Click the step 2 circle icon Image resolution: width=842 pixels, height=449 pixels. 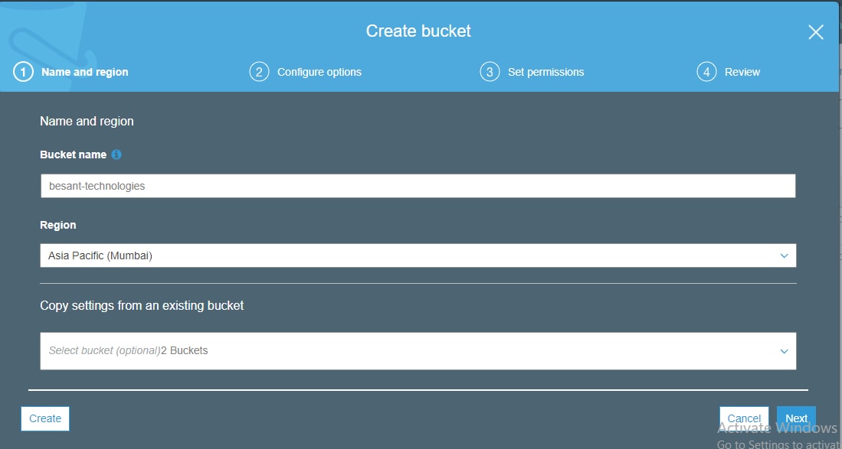pyautogui.click(x=259, y=72)
